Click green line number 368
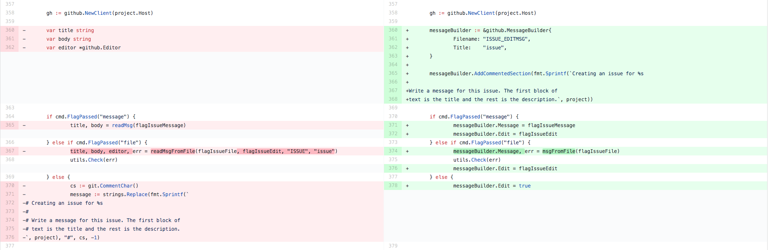The image size is (768, 250). click(x=393, y=99)
